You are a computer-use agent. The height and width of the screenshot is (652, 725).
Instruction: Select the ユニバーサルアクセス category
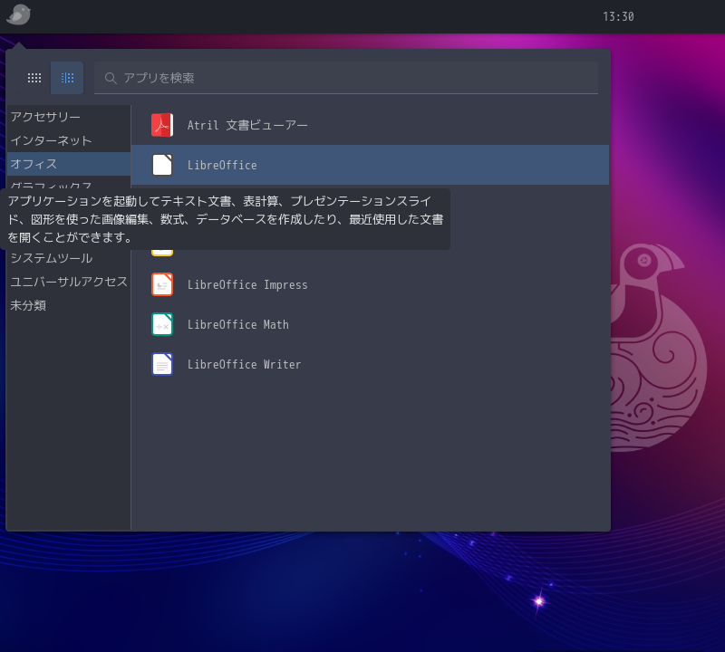pyautogui.click(x=69, y=282)
